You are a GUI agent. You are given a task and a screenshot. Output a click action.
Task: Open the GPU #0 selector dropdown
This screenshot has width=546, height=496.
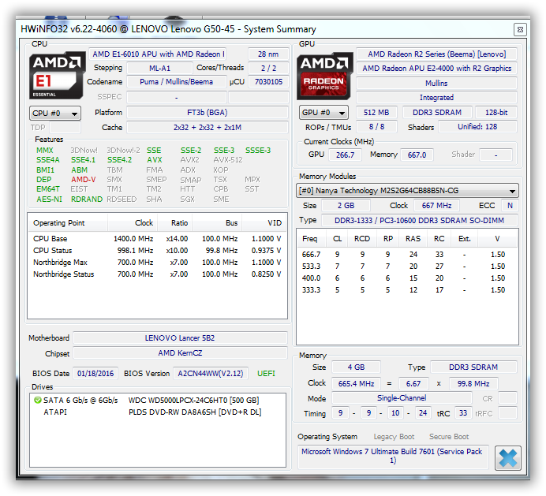[323, 113]
